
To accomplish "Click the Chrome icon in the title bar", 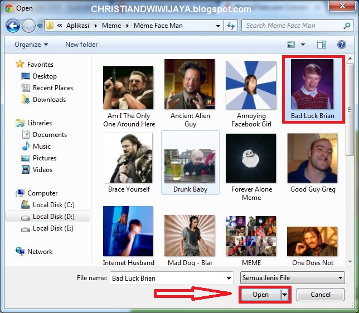I will [9, 8].
